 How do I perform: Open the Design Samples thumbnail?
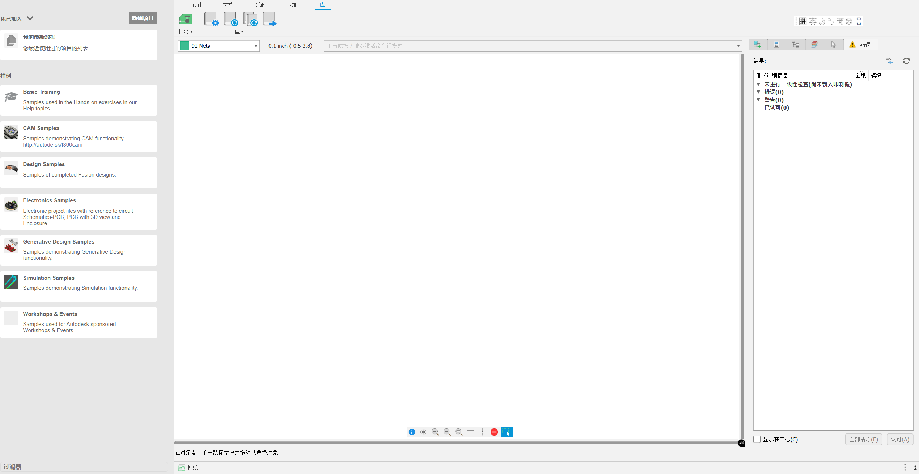[x=11, y=168]
